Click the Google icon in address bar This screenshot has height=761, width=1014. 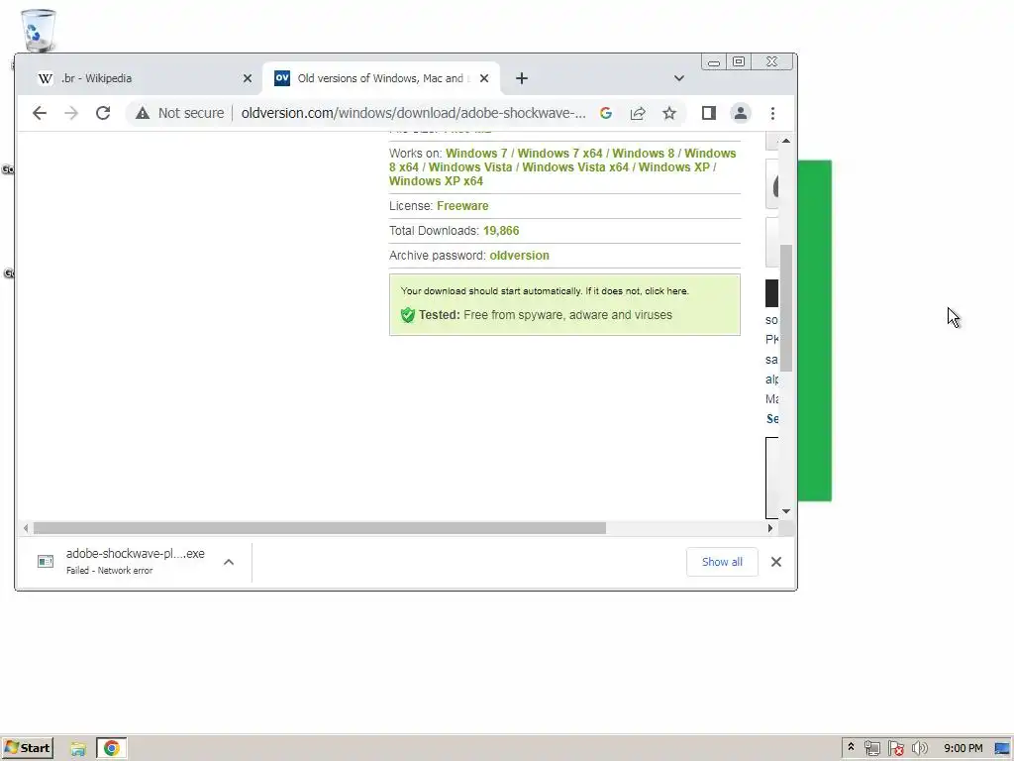click(x=606, y=113)
